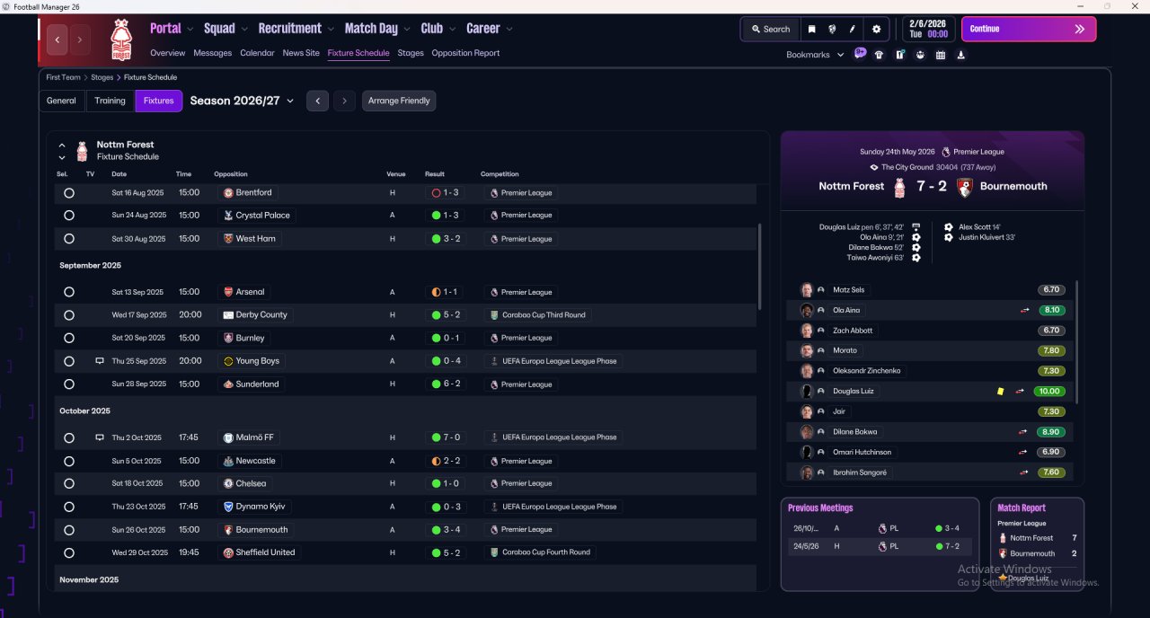
Task: Open the bookmark icon beside Search
Action: (811, 29)
